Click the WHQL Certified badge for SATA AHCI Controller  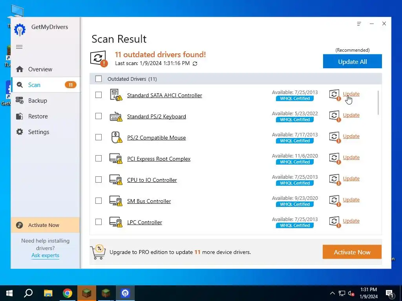[295, 98]
